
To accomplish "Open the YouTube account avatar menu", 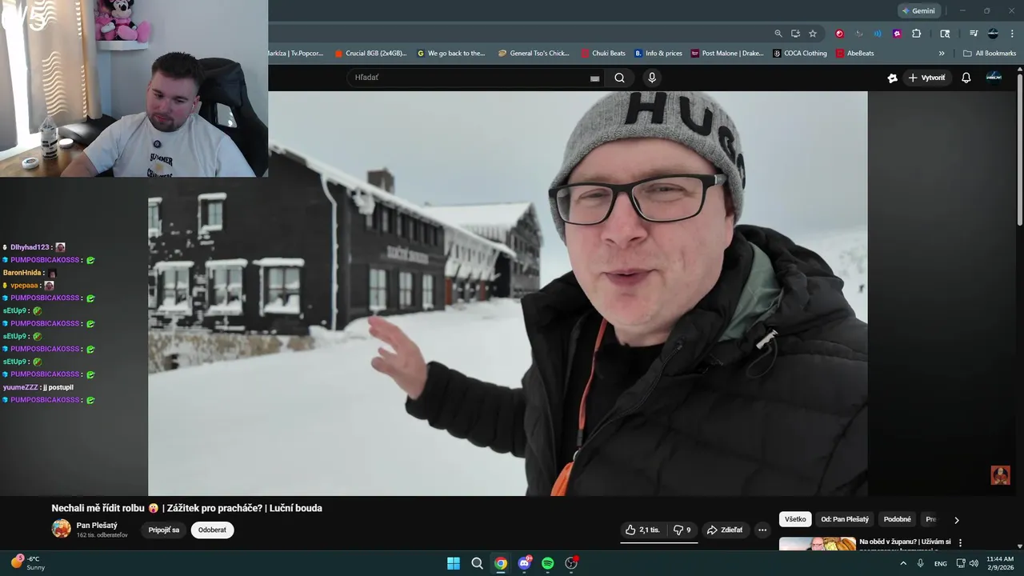I will (x=994, y=77).
